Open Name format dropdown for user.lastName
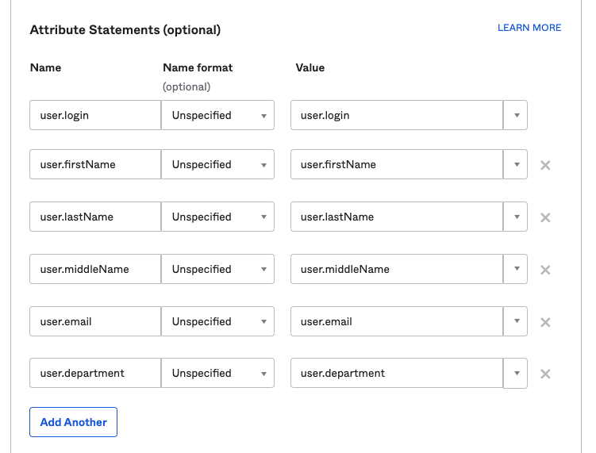Screen dimensions: 596x453 click(217, 217)
